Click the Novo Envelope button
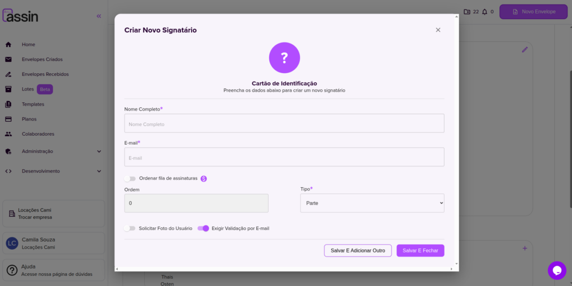Image resolution: width=572 pixels, height=286 pixels. click(533, 12)
